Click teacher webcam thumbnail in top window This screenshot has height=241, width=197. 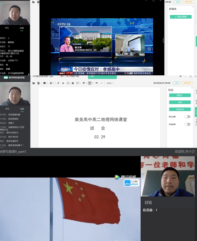[x=15, y=13]
